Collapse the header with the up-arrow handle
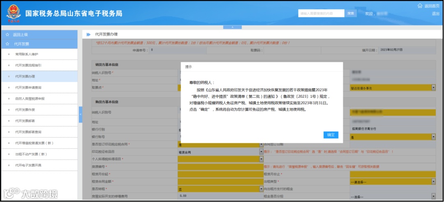444x202 pixels. (x=232, y=27)
